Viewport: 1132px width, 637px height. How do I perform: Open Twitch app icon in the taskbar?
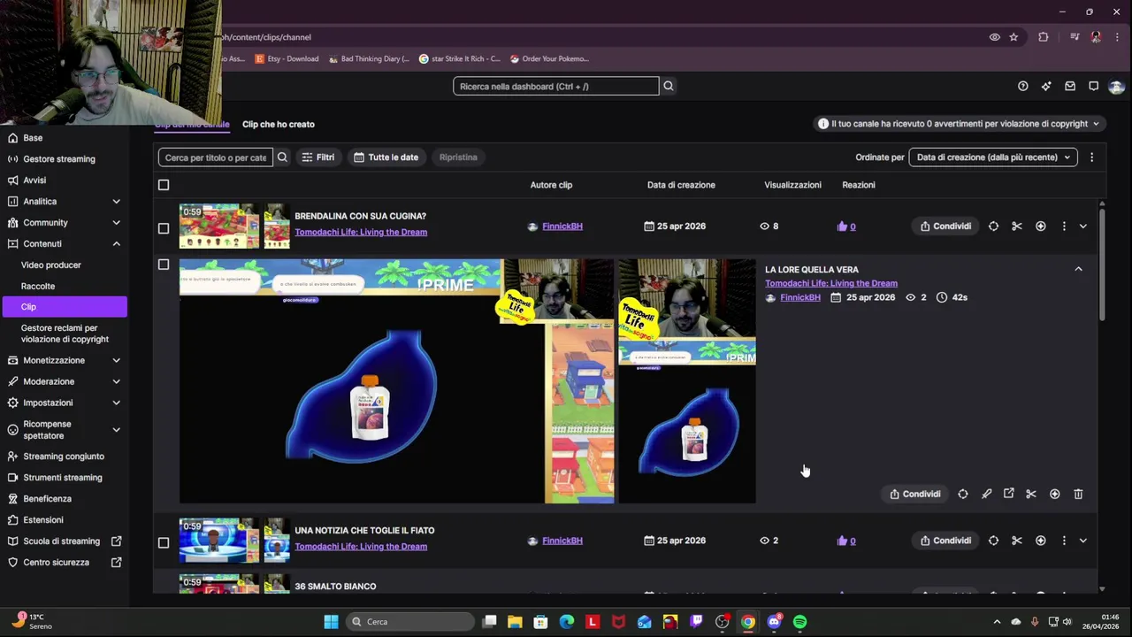696,622
